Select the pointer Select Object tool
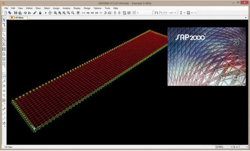Screen dimensions: 250x151 pyautogui.click(x=4, y=20)
